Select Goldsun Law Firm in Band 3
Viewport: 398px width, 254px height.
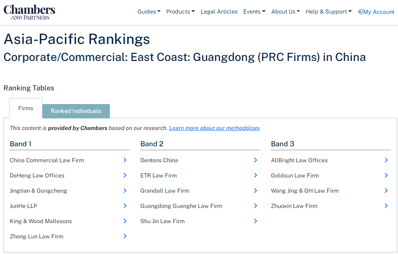[x=295, y=176]
